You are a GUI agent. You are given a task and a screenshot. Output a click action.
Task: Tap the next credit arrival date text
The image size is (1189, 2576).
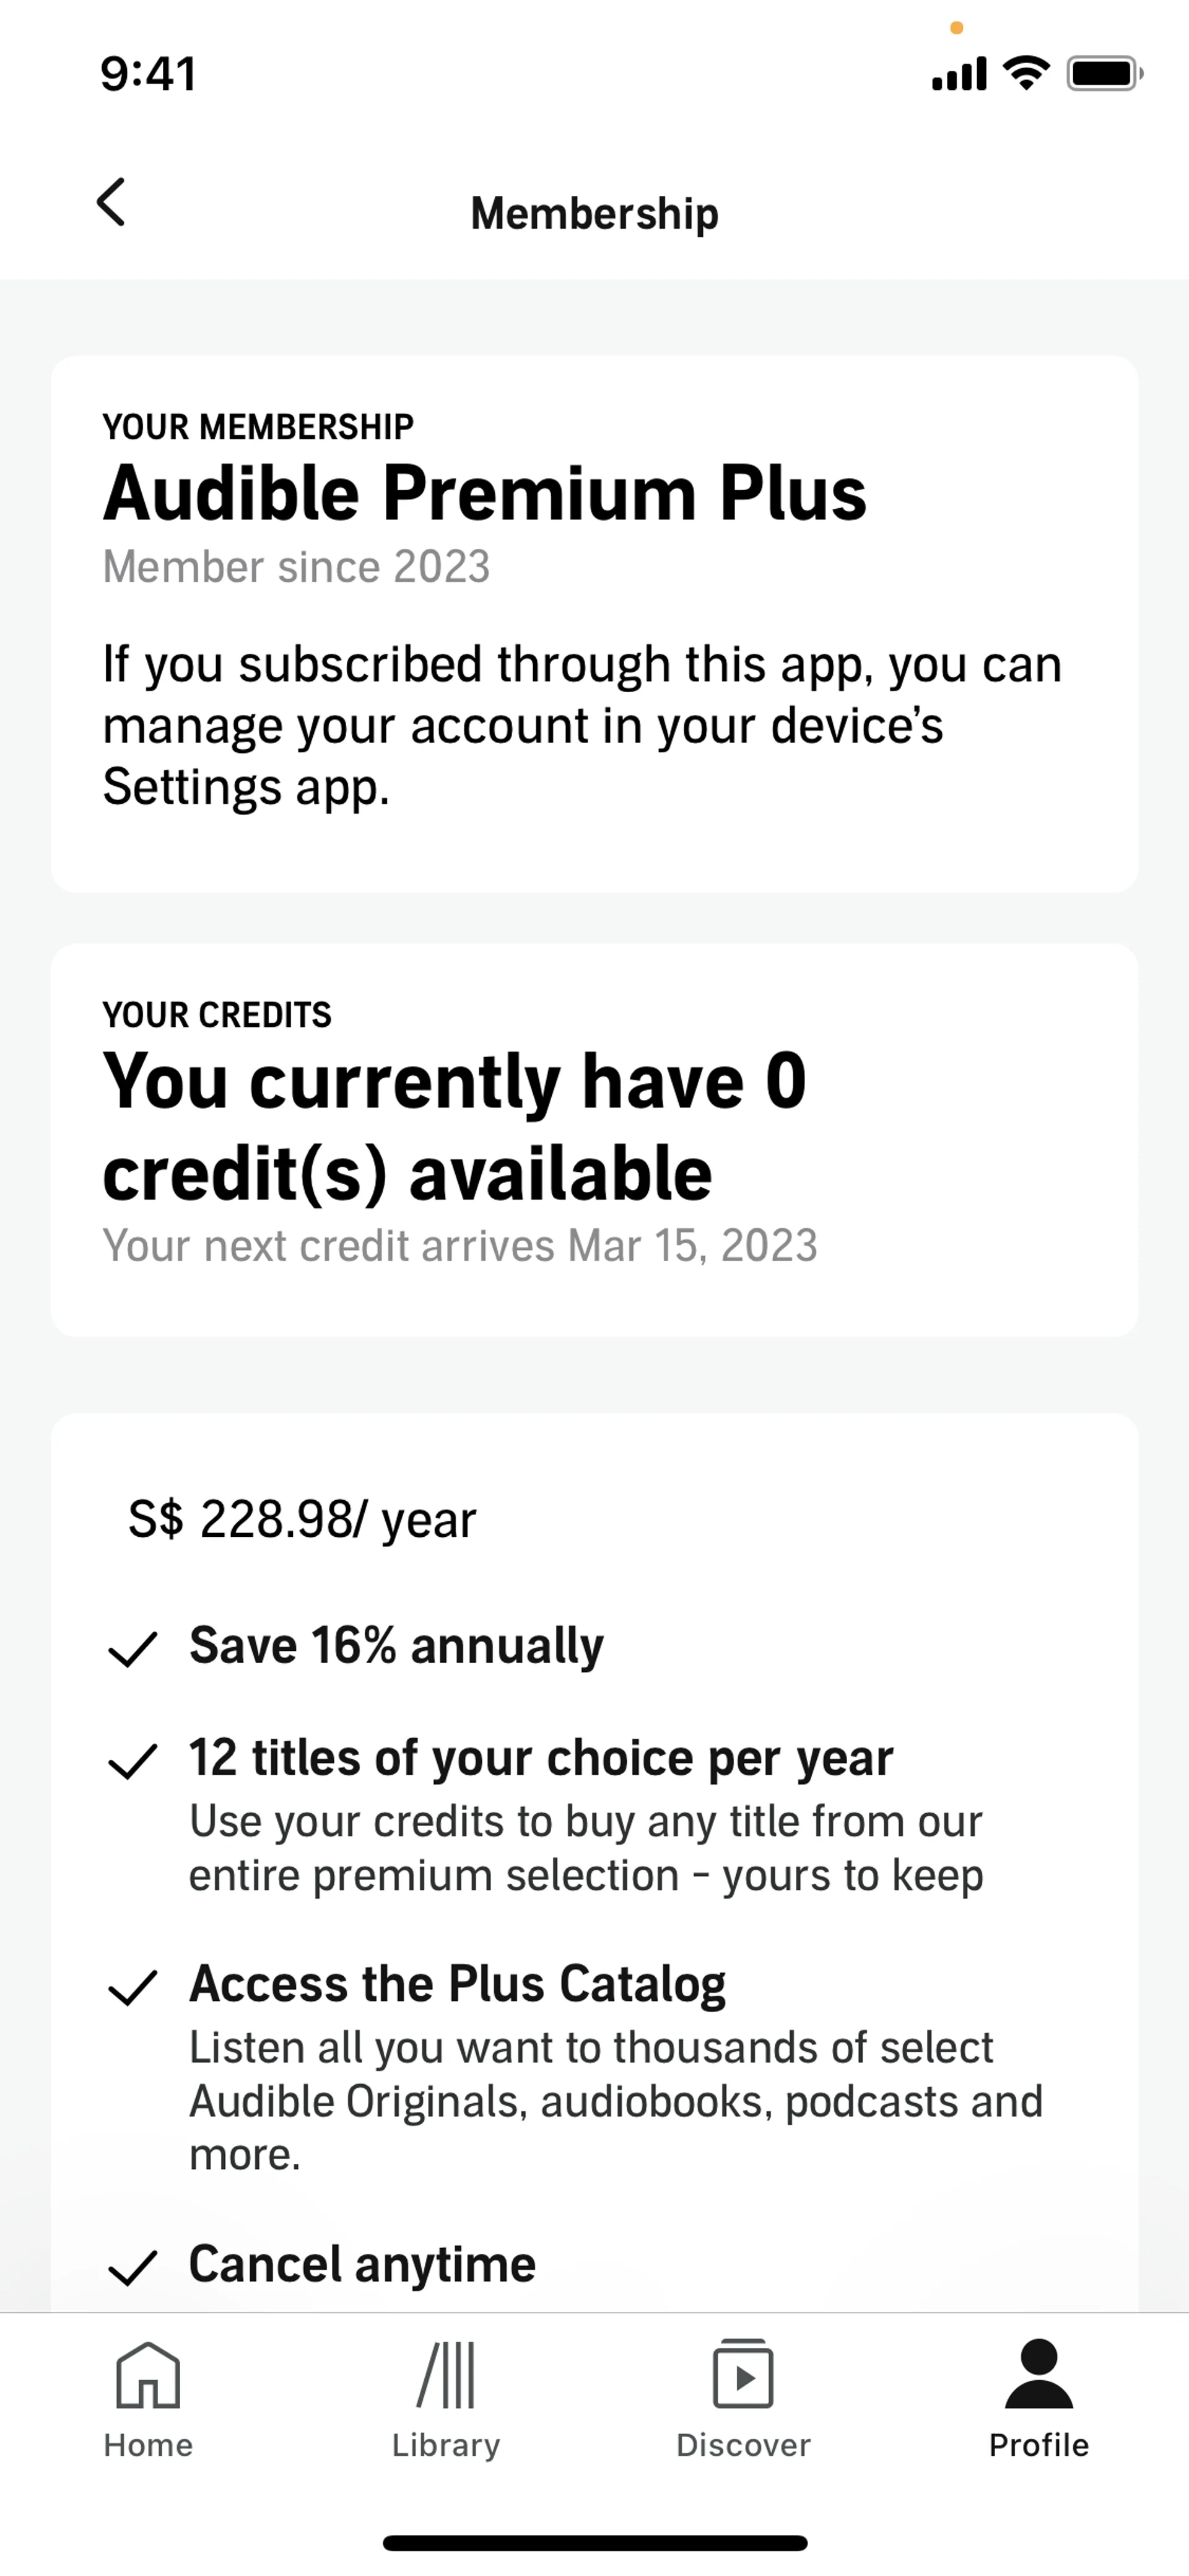pos(459,1246)
